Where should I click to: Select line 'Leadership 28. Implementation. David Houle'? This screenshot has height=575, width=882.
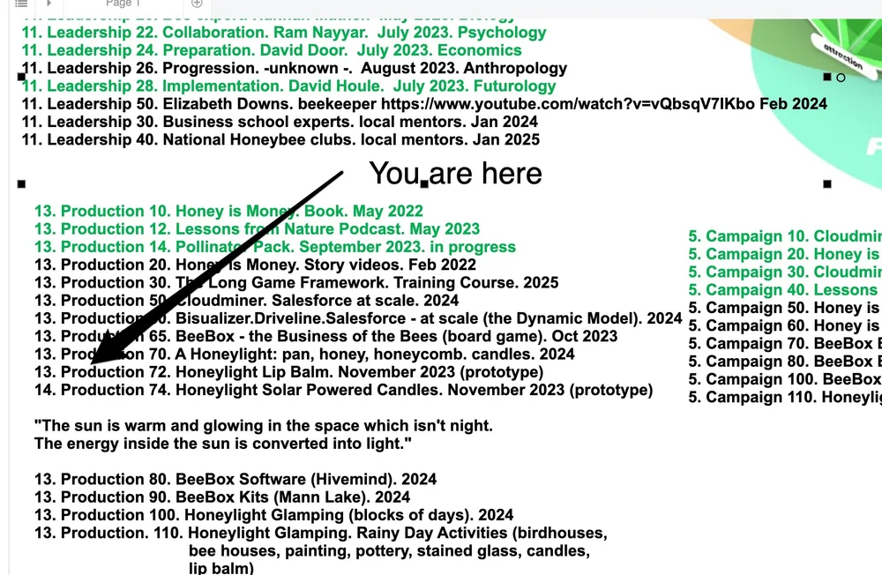tap(288, 86)
